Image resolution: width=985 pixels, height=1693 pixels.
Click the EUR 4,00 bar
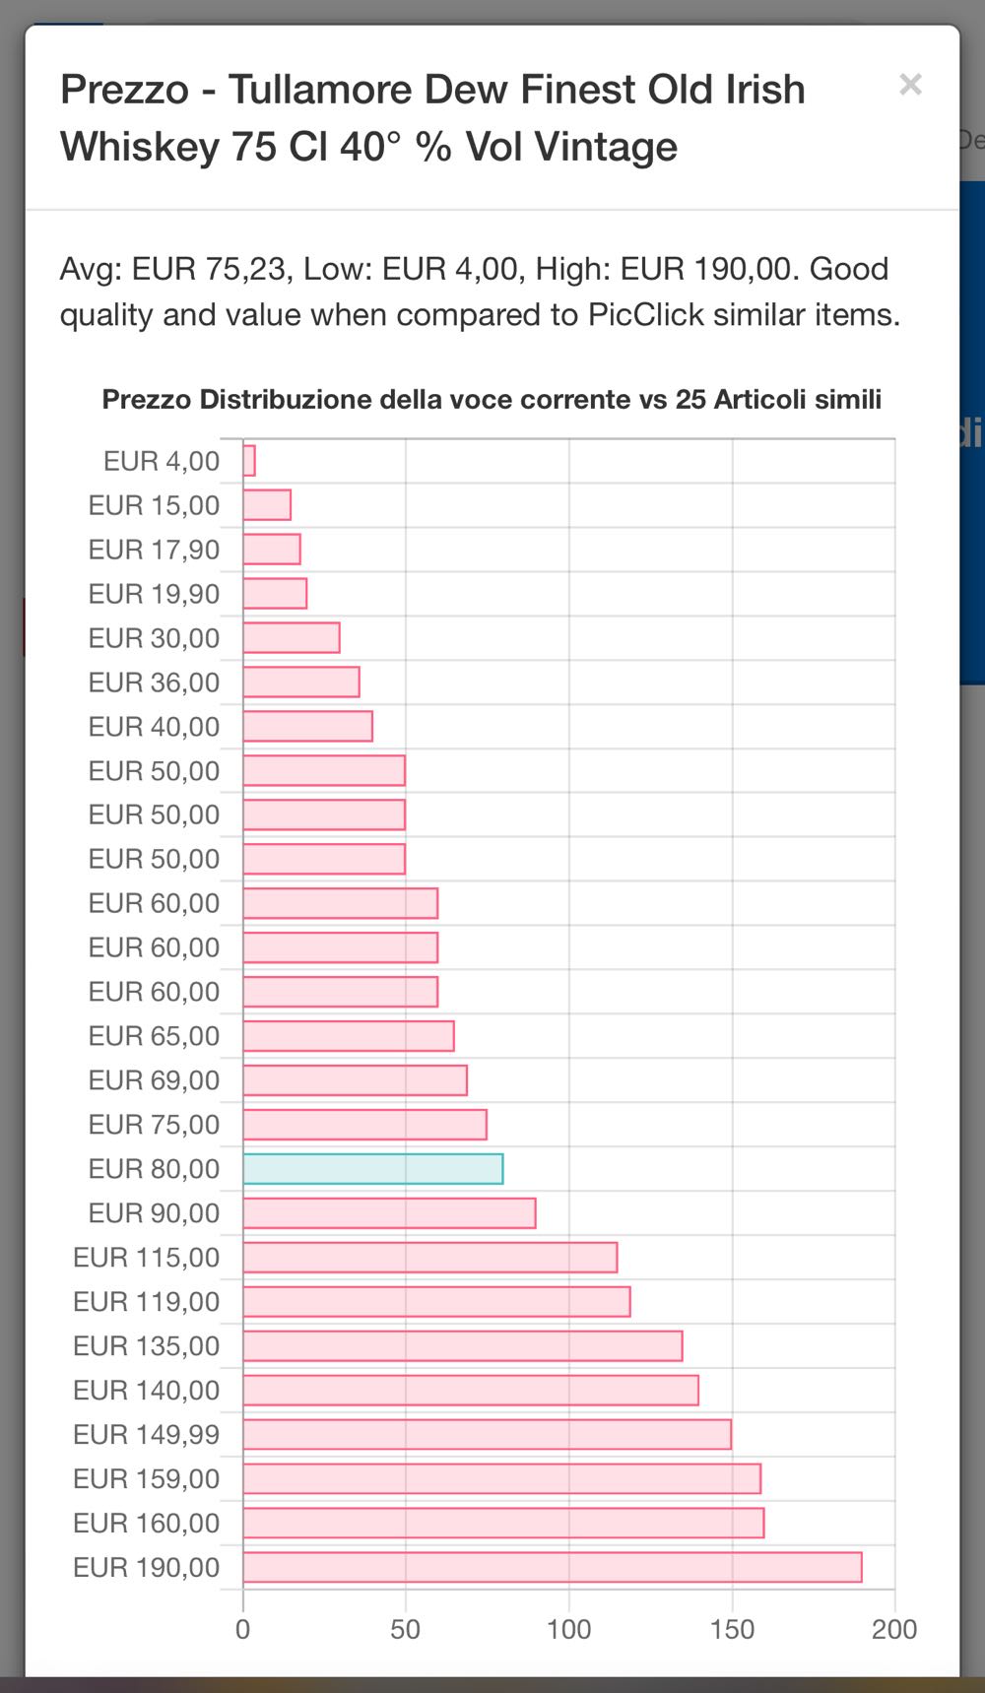pos(249,461)
